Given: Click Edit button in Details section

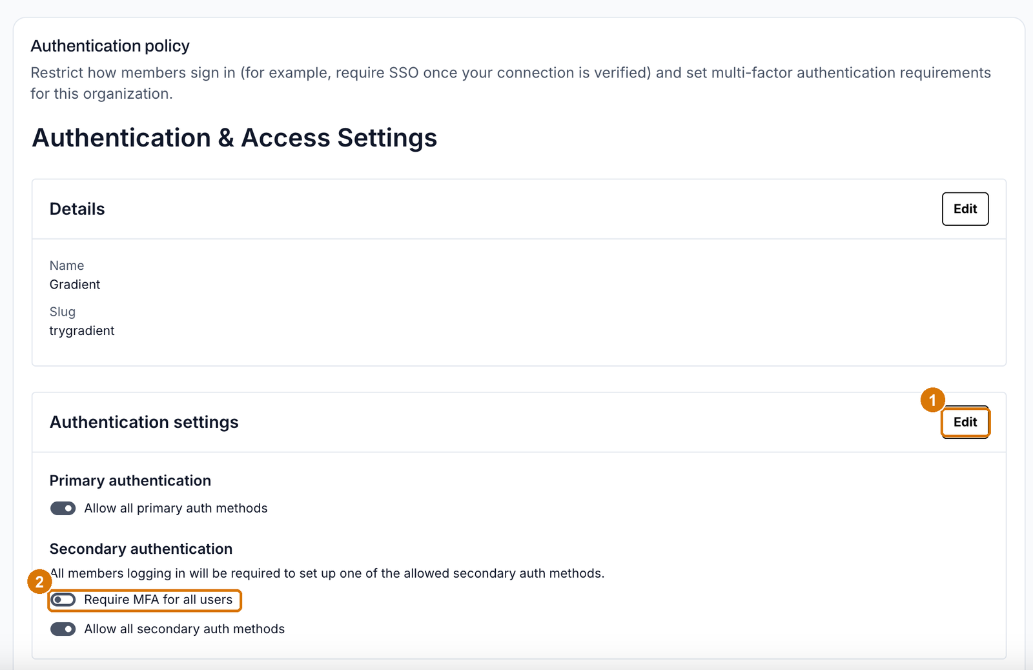Looking at the screenshot, I should [965, 208].
